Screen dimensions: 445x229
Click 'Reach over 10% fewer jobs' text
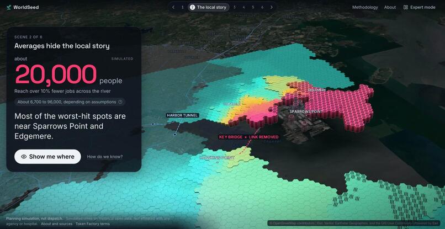pos(62,91)
